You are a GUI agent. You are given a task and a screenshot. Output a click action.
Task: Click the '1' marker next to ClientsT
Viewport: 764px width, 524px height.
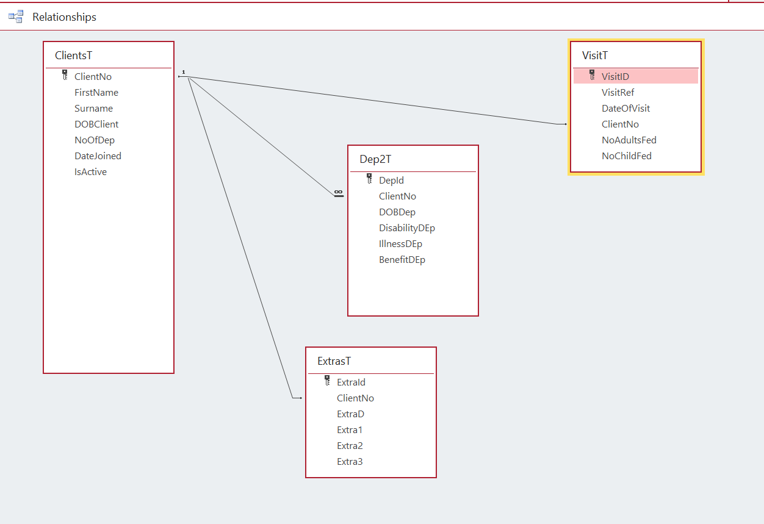tap(183, 72)
